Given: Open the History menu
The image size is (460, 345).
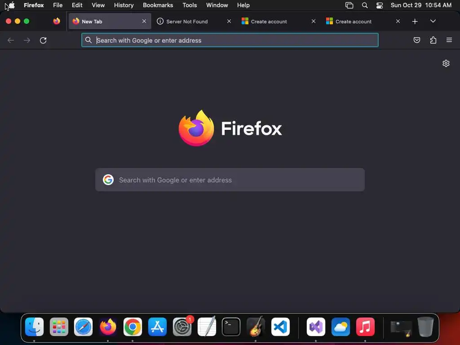Looking at the screenshot, I should (124, 5).
